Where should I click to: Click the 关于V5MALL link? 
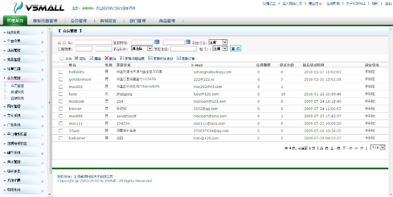pos(356,4)
